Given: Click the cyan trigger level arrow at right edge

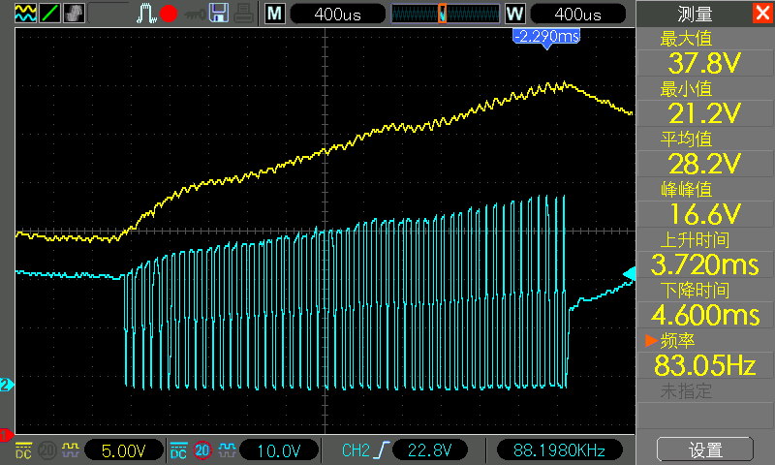Looking at the screenshot, I should pyautogui.click(x=629, y=274).
